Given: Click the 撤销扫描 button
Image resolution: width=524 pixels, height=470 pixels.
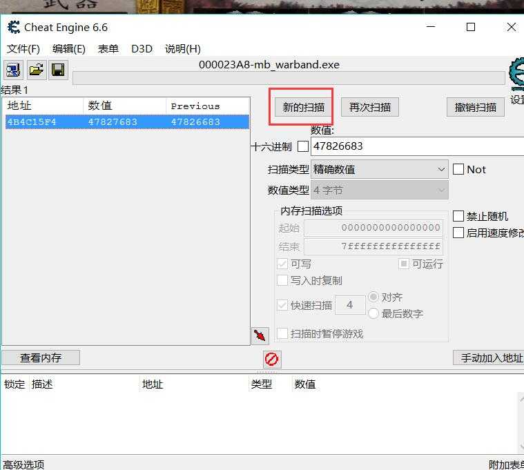Looking at the screenshot, I should 475,107.
